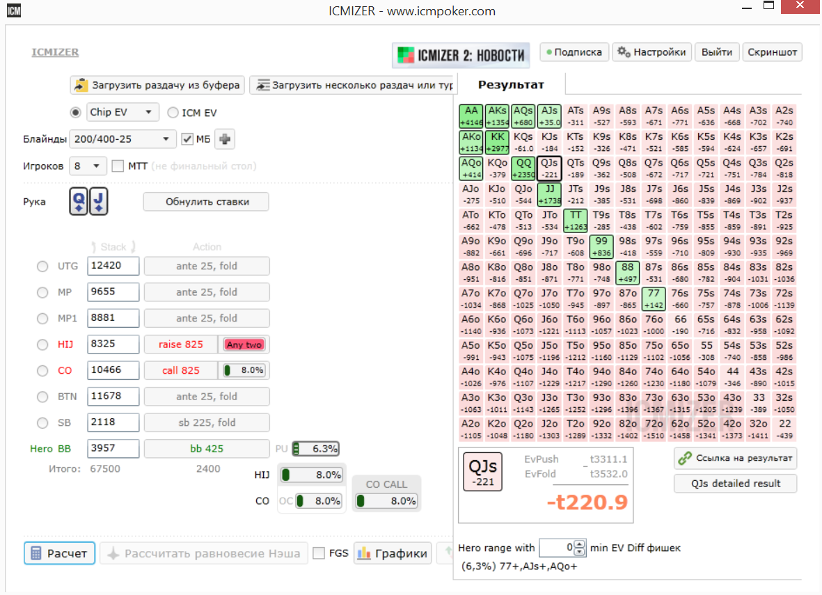
Task: Click the ICM app icon in title bar
Action: click(14, 10)
